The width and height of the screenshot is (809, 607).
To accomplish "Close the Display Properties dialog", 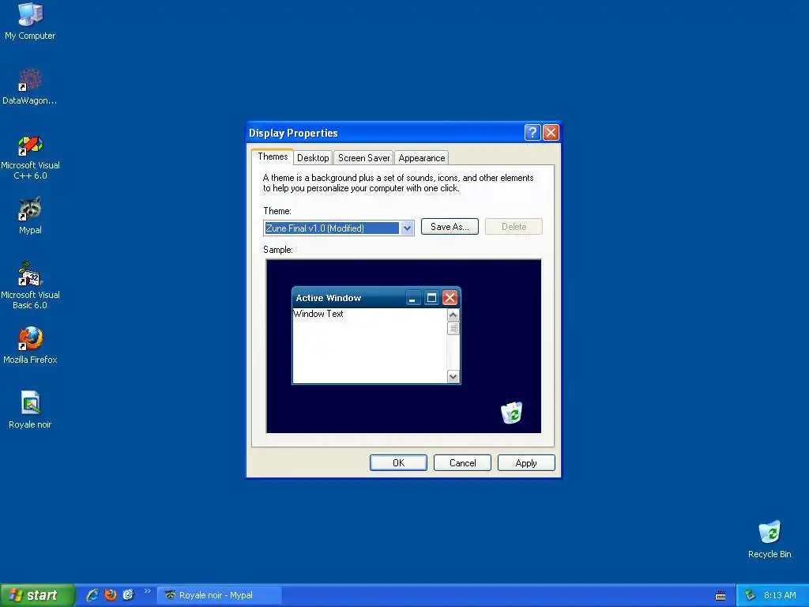I will (x=551, y=133).
